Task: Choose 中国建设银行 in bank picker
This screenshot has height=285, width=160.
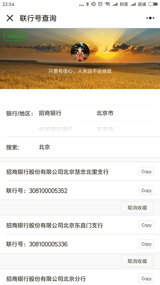Action: tap(56, 129)
